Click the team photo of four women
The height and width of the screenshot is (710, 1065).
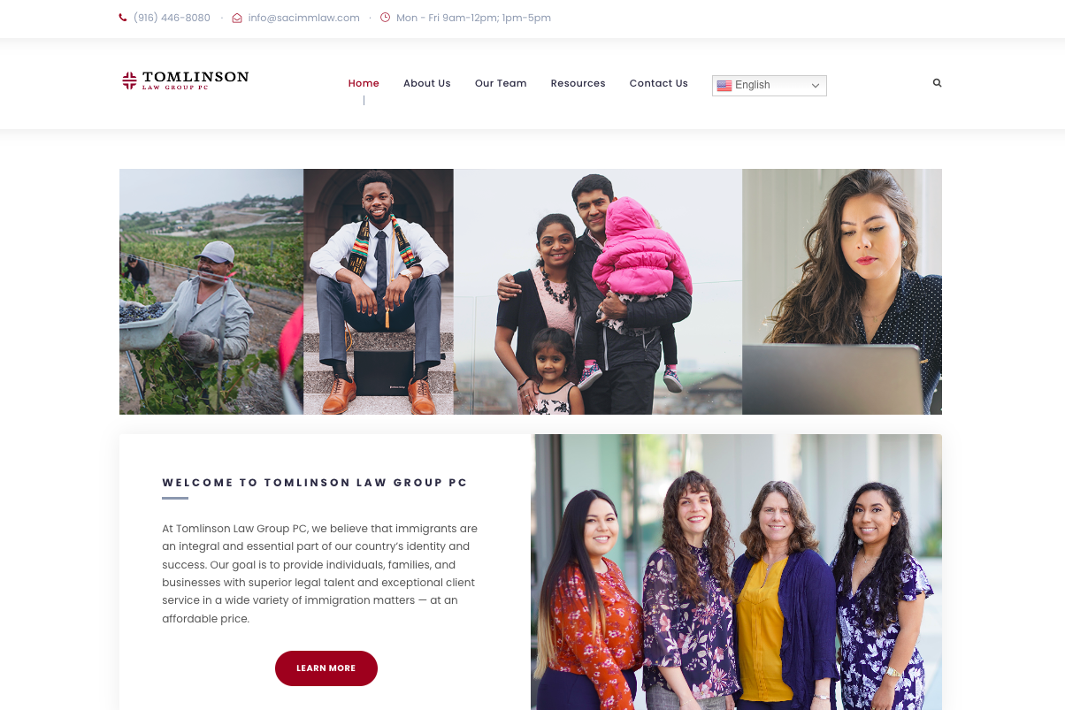(x=736, y=572)
